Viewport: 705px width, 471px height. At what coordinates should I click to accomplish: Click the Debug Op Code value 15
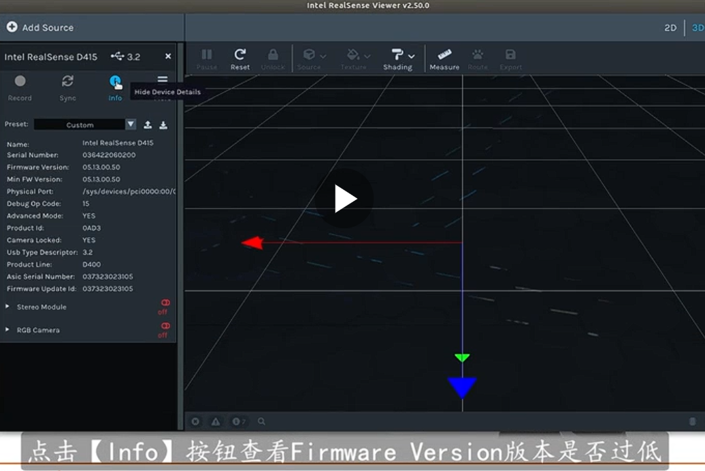click(86, 204)
